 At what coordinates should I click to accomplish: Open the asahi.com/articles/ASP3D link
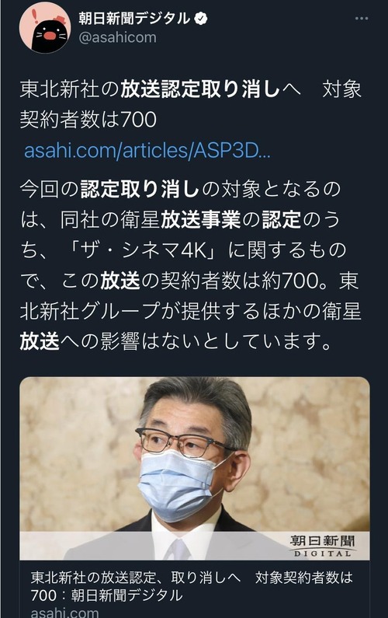coord(147,150)
